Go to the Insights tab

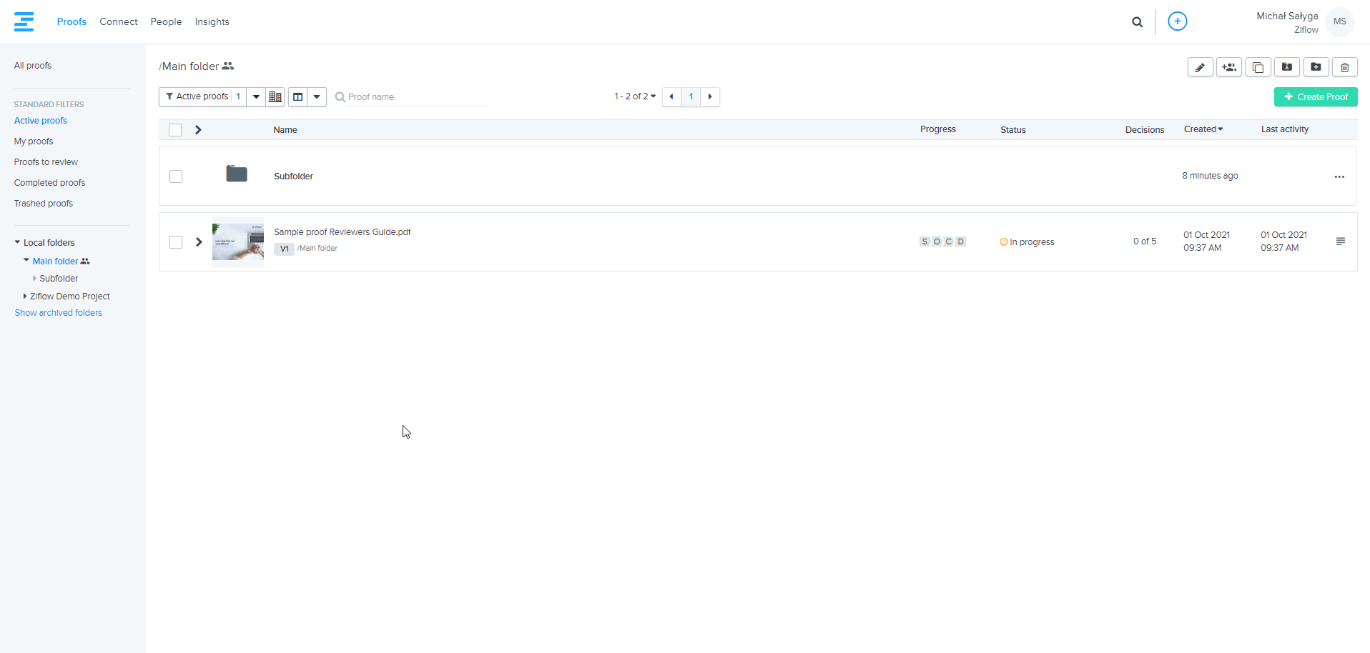tap(212, 22)
